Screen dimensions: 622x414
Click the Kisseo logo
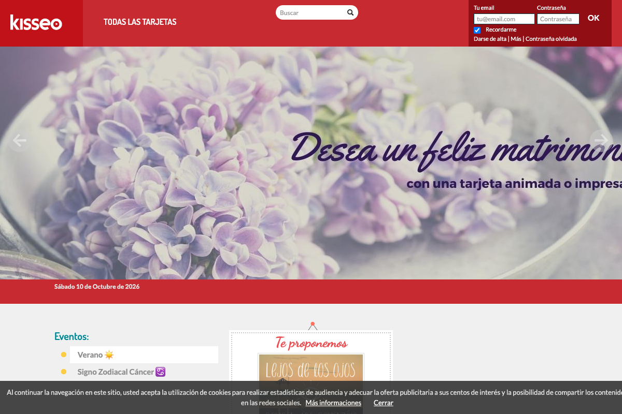(x=36, y=22)
